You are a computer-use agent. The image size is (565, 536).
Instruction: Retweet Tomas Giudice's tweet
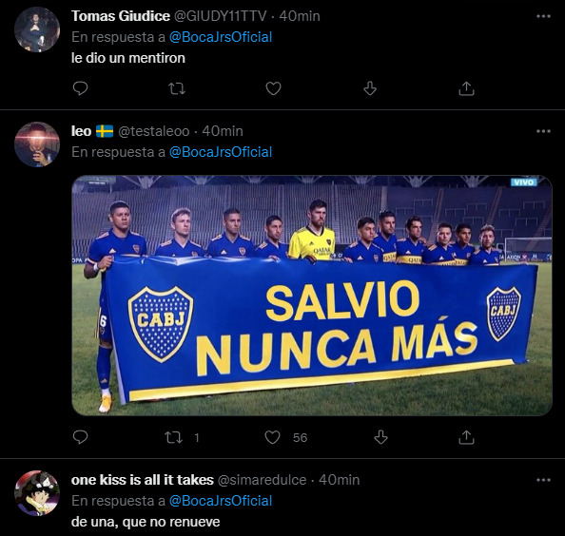pos(177,88)
